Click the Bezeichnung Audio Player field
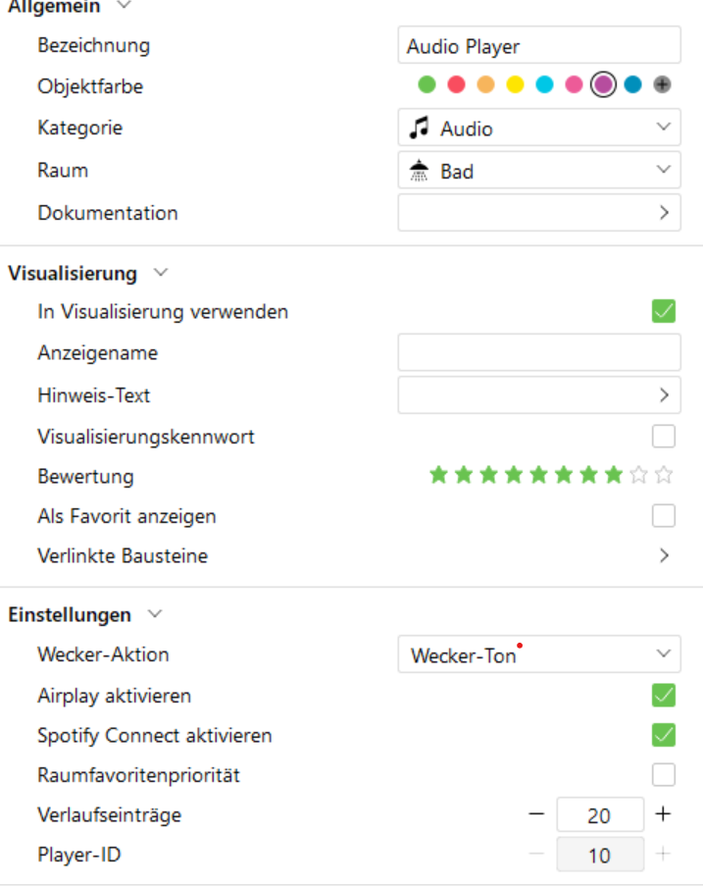The width and height of the screenshot is (703, 887). [x=539, y=46]
